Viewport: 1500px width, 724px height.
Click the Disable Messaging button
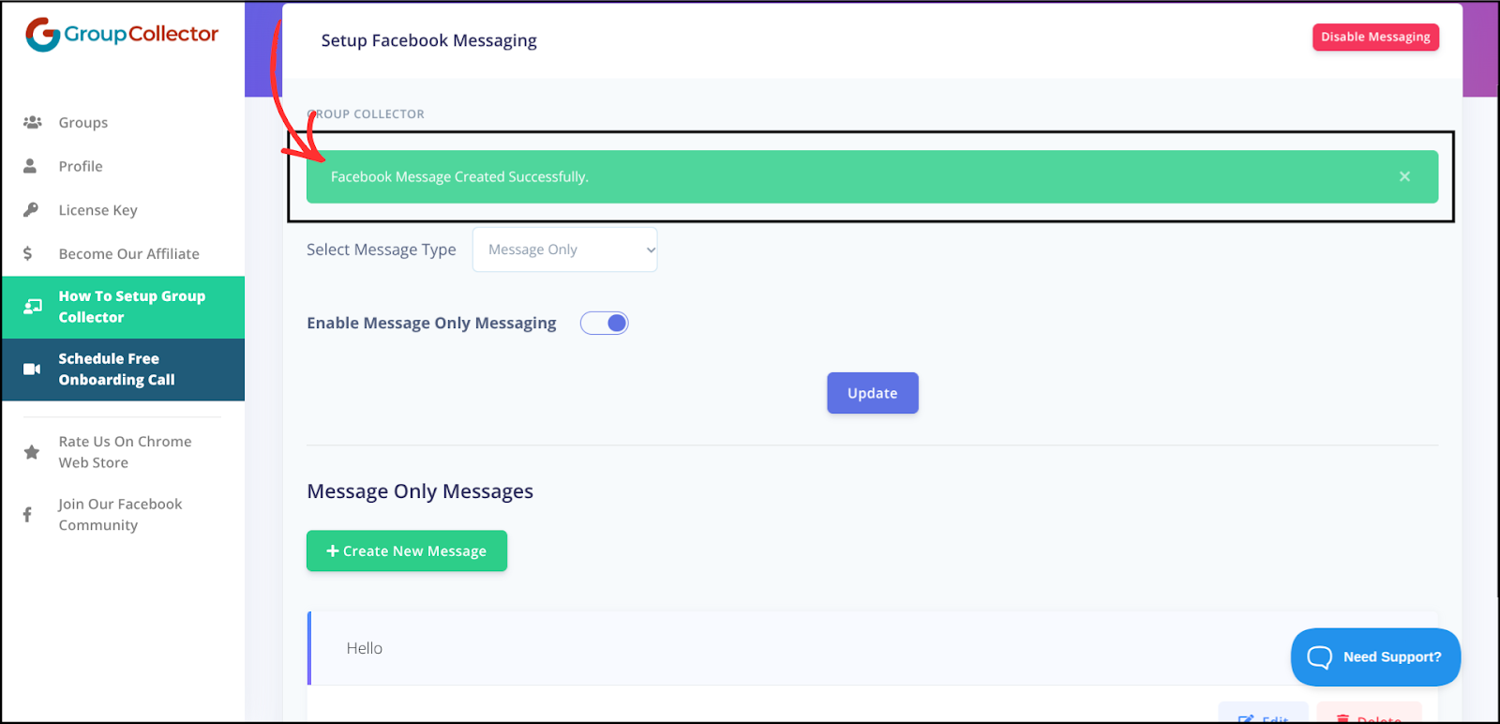(x=1375, y=38)
